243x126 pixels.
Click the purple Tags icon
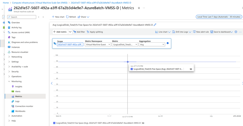(x=9, y=37)
